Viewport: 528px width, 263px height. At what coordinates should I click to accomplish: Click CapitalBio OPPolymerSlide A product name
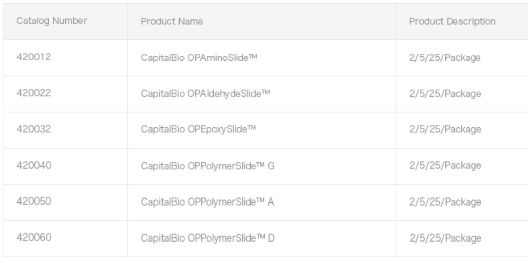coord(207,202)
